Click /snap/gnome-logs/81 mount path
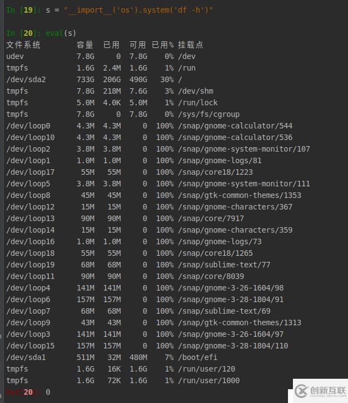The height and width of the screenshot is (403, 348). 220,160
